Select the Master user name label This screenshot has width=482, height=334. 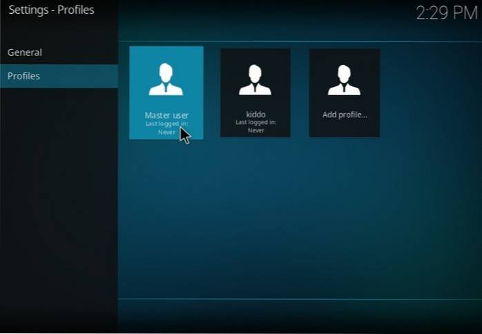(x=166, y=115)
